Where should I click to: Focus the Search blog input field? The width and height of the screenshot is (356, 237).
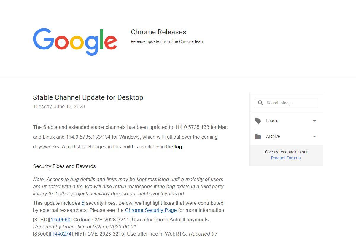pos(286,103)
